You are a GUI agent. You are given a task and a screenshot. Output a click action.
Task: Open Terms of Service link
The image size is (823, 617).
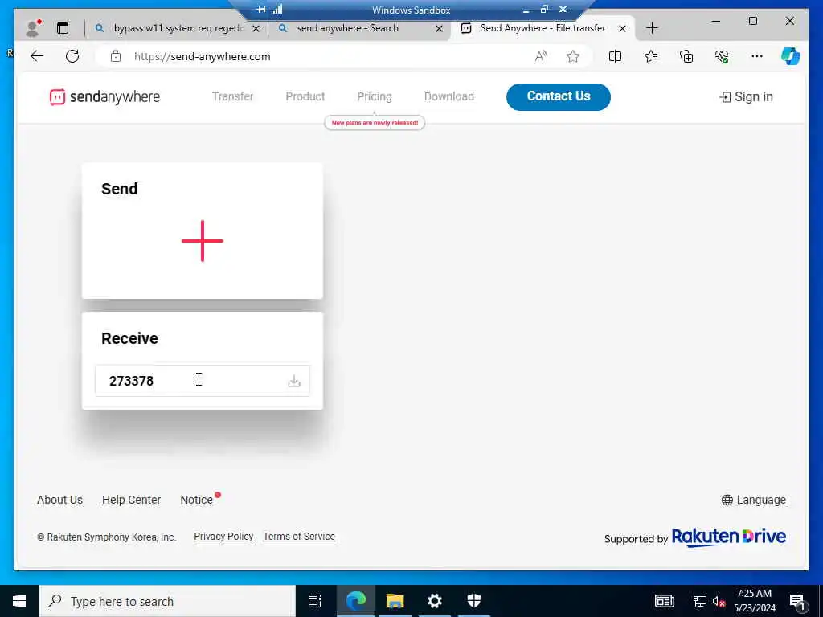(x=299, y=536)
